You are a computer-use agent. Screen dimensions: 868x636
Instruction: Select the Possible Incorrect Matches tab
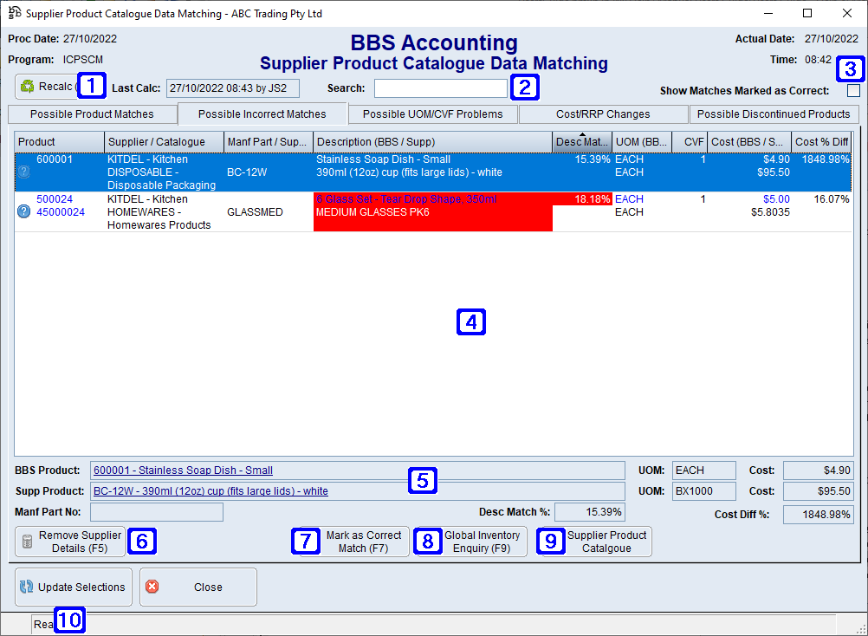click(x=262, y=114)
